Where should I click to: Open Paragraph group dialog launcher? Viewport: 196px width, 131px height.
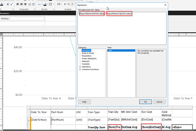point(35,9)
